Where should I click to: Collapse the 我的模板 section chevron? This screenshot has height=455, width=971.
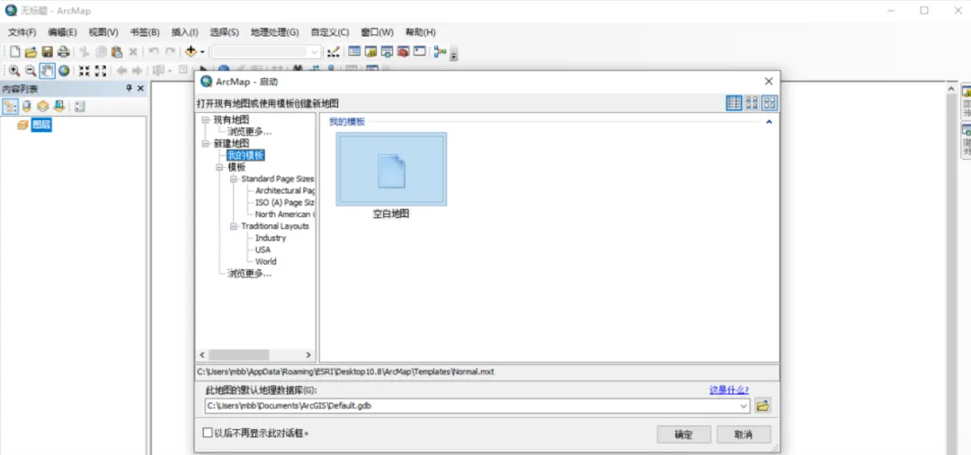(x=769, y=122)
